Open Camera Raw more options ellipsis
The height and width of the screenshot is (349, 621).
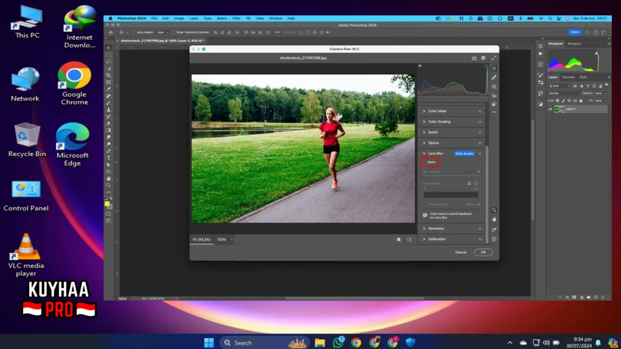(494, 112)
